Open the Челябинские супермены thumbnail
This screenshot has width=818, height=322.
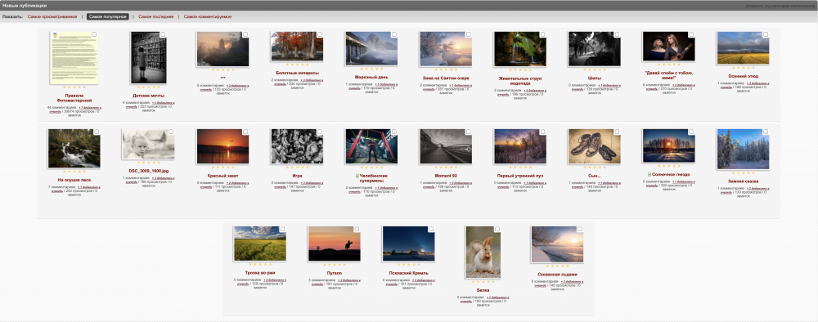371,146
